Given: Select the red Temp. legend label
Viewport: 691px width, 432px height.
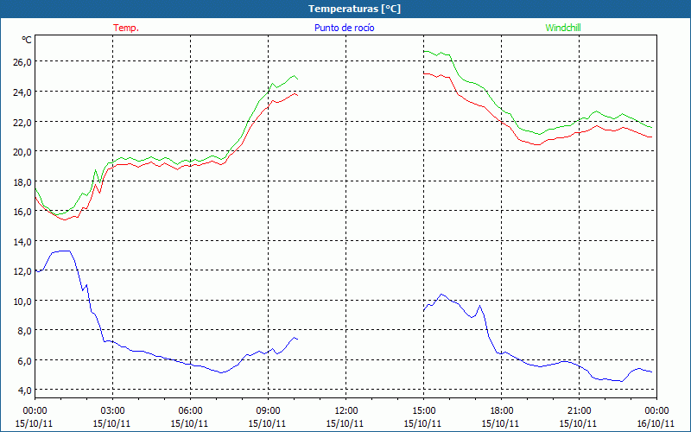Looking at the screenshot, I should [126, 28].
